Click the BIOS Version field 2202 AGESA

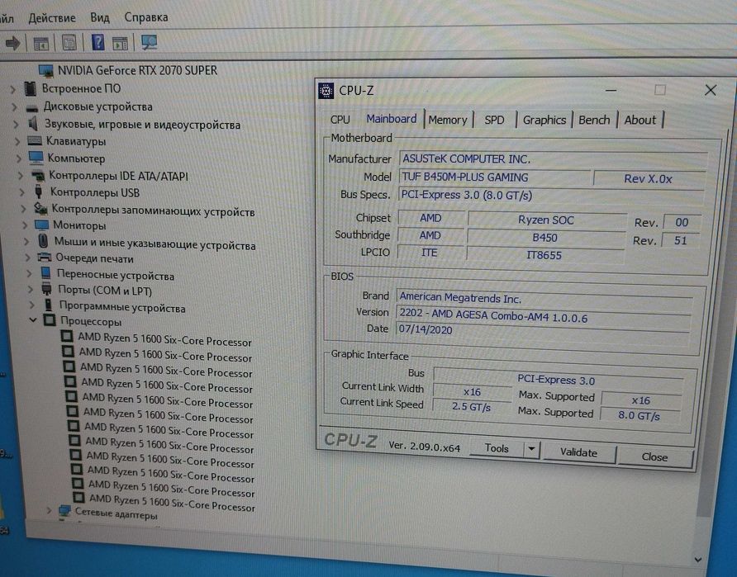click(x=544, y=317)
